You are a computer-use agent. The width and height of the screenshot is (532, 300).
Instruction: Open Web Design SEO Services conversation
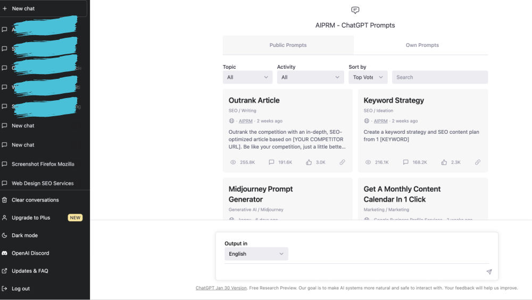pos(43,183)
